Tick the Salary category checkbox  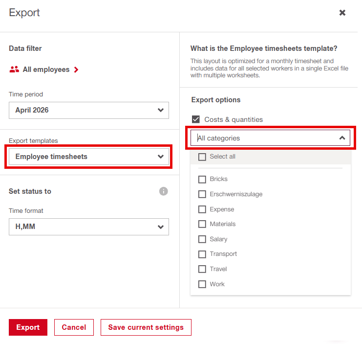point(202,239)
